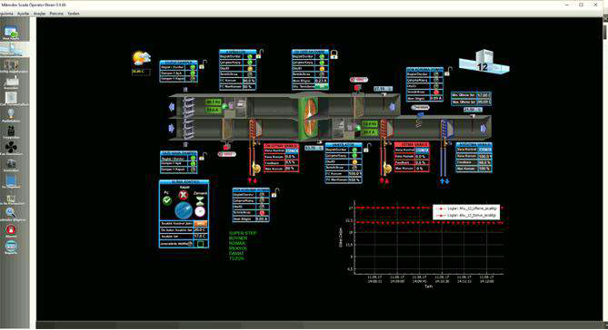This screenshot has height=330, width=608.
Task: Click the black fan icon in sidebar
Action: pyautogui.click(x=11, y=147)
